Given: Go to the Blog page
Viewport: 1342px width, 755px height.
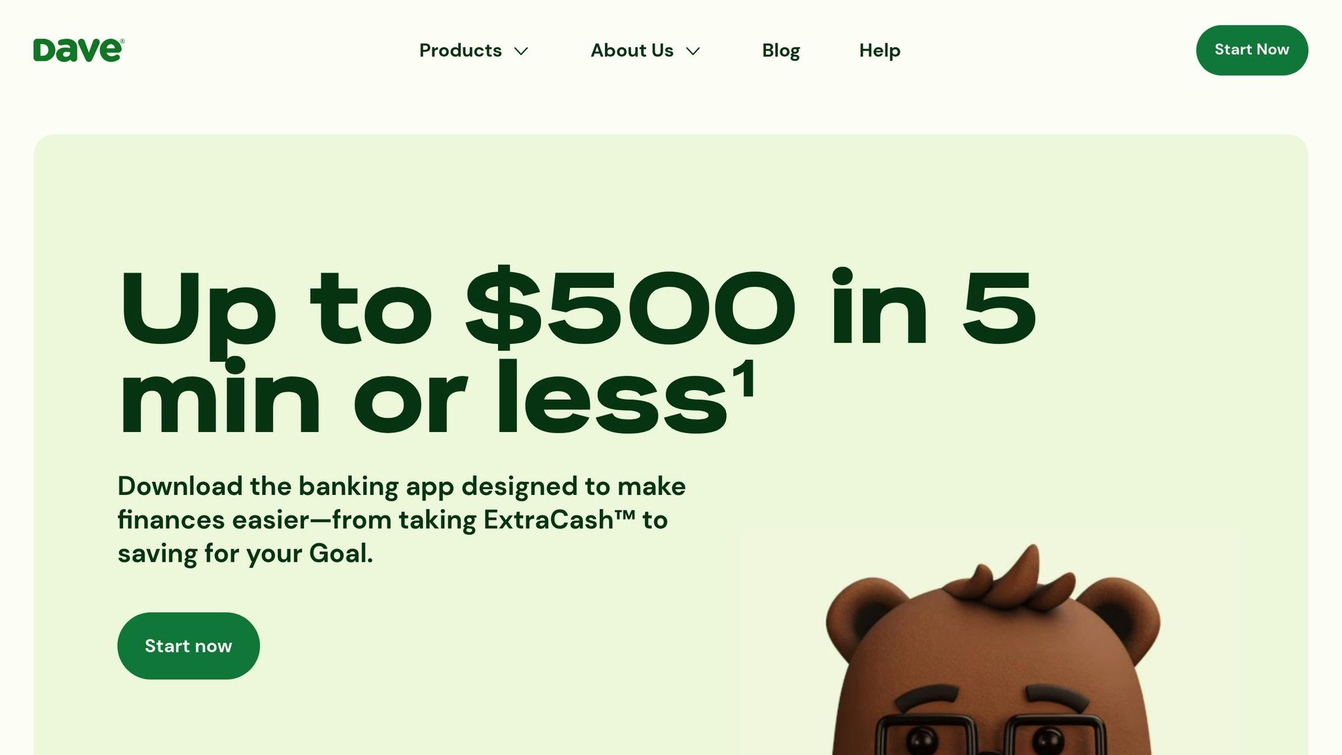Looking at the screenshot, I should click(x=780, y=50).
